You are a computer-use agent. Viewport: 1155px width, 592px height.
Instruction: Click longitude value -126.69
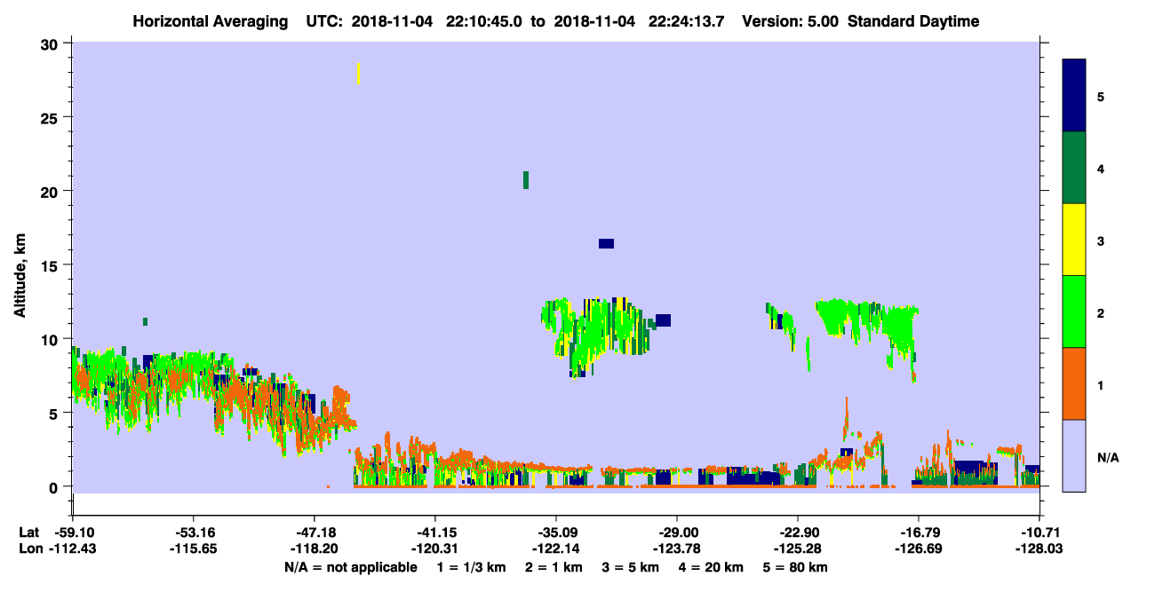point(918,549)
